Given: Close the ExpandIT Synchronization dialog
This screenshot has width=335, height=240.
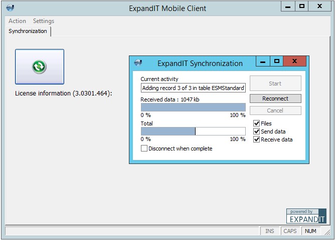Looking at the screenshot, I should pyautogui.click(x=294, y=62).
